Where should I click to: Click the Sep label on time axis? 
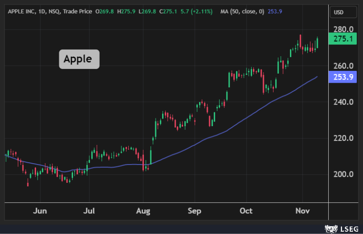(x=195, y=211)
